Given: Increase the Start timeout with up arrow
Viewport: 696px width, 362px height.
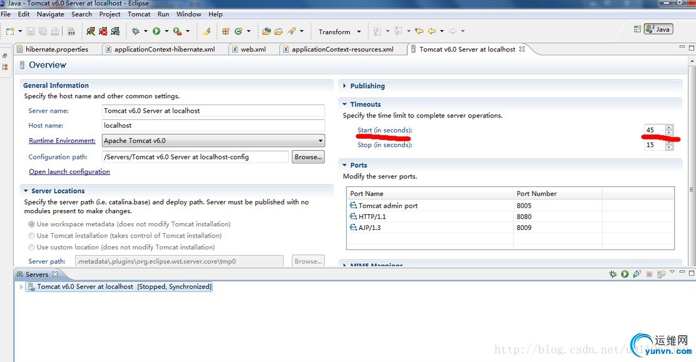Looking at the screenshot, I should click(x=669, y=128).
